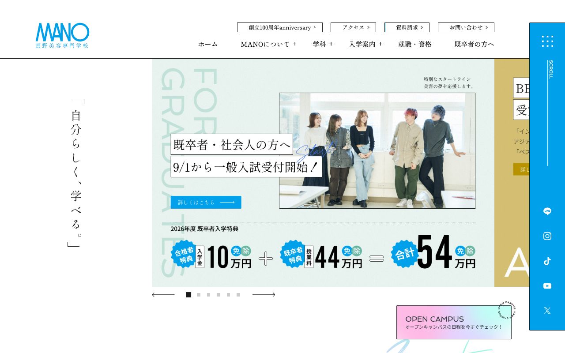Click the 既卒者・社会人の方へ headline

tap(232, 144)
